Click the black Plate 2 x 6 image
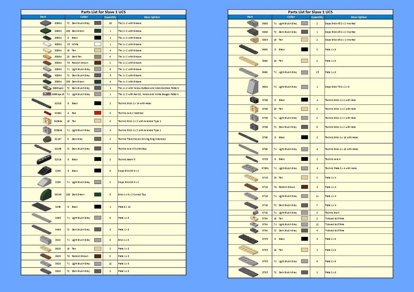The width and height of the screenshot is (414, 292). click(x=248, y=239)
